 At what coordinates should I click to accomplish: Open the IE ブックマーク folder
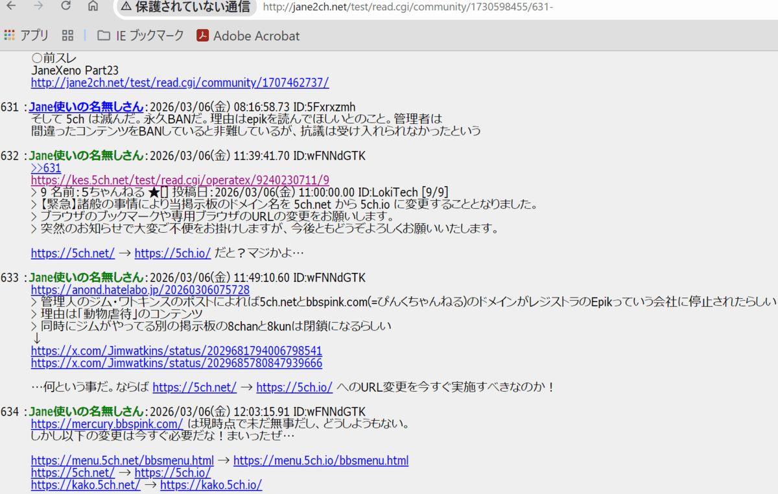point(140,36)
